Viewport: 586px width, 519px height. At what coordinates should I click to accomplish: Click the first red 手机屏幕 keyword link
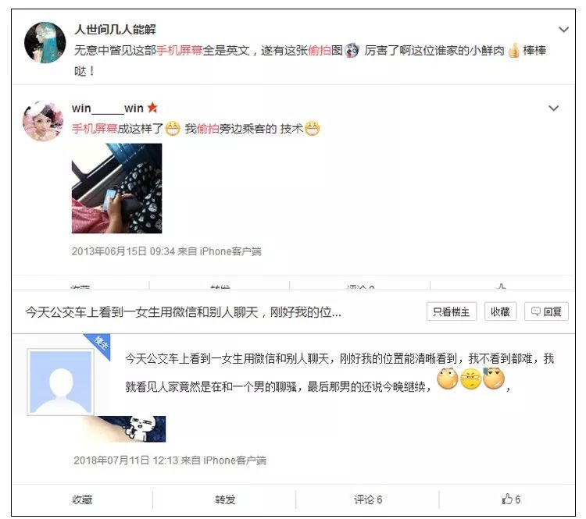click(180, 50)
